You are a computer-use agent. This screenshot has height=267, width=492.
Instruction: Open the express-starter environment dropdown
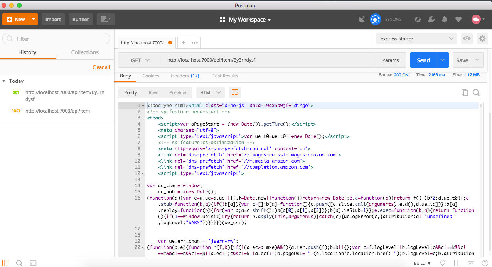pyautogui.click(x=417, y=39)
